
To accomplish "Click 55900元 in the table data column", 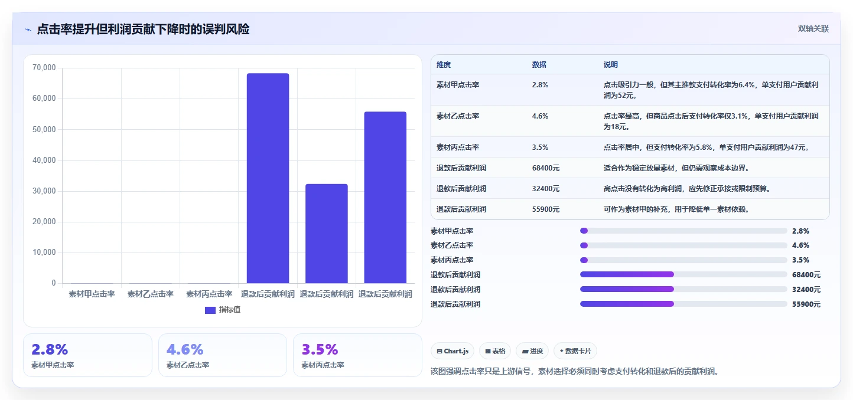I will pos(546,209).
